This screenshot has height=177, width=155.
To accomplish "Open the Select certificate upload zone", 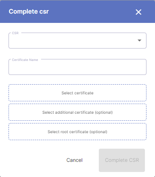I will (77, 93).
